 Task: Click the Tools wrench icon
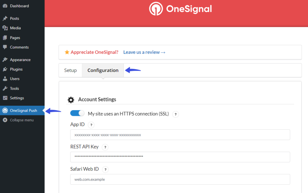pos(5,89)
